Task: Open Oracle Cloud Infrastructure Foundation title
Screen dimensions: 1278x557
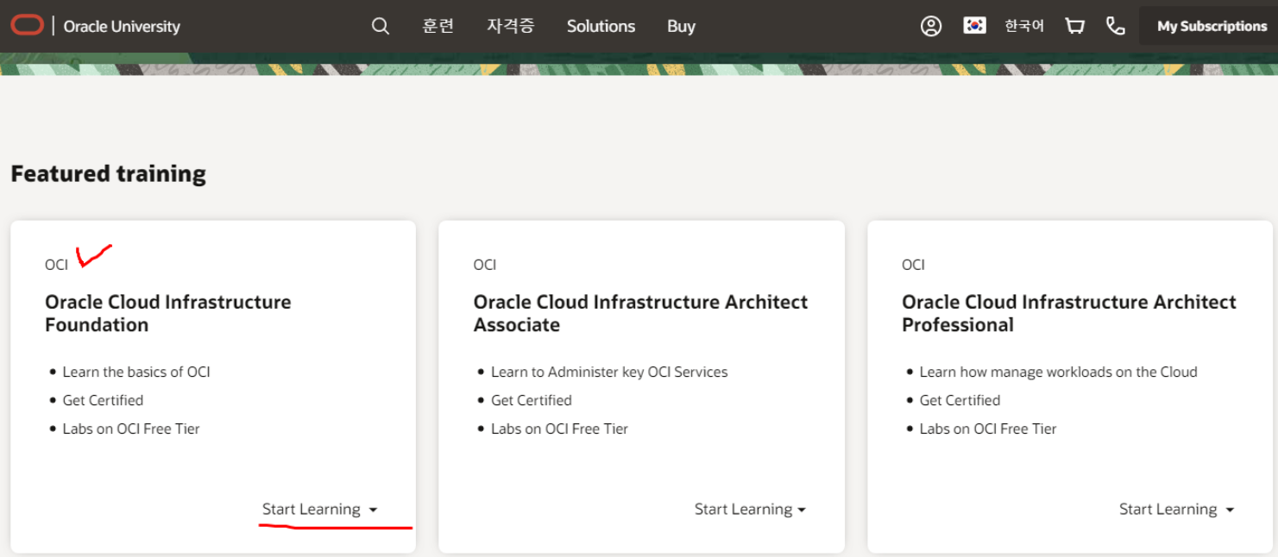Action: pyautogui.click(x=168, y=313)
